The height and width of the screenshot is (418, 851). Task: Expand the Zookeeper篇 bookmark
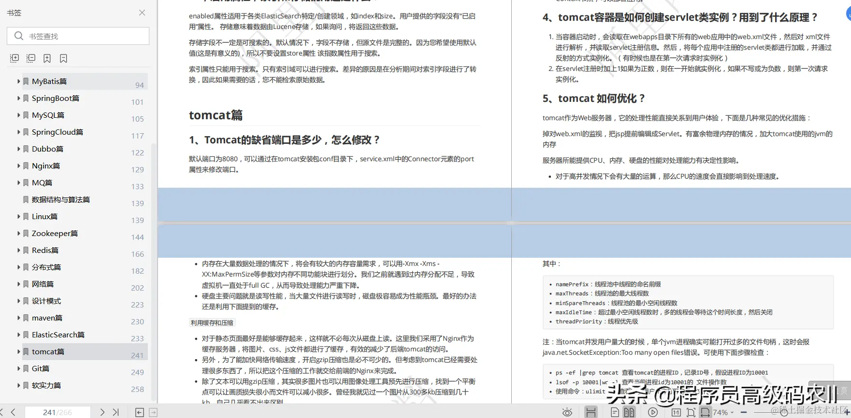19,233
